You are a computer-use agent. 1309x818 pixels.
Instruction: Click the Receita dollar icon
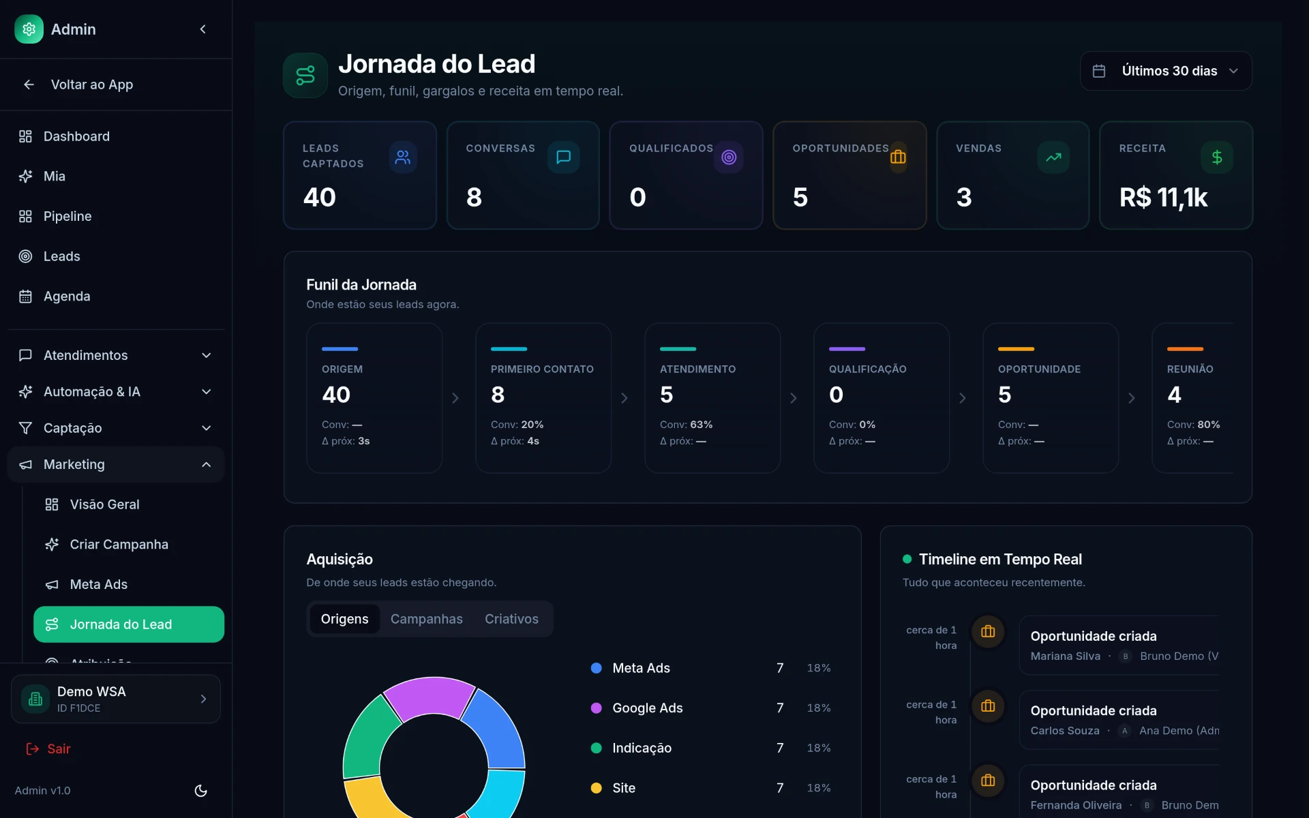tap(1217, 157)
